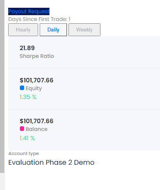
Task: Click the Account type label
Action: point(24,153)
